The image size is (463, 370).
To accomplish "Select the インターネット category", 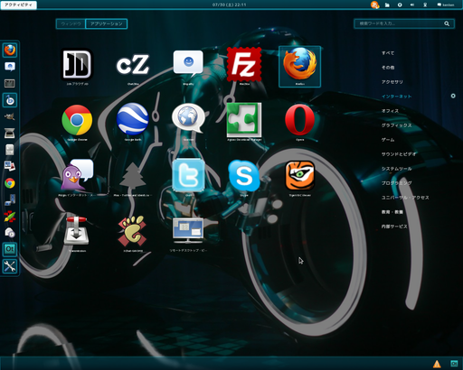I will pyautogui.click(x=397, y=97).
